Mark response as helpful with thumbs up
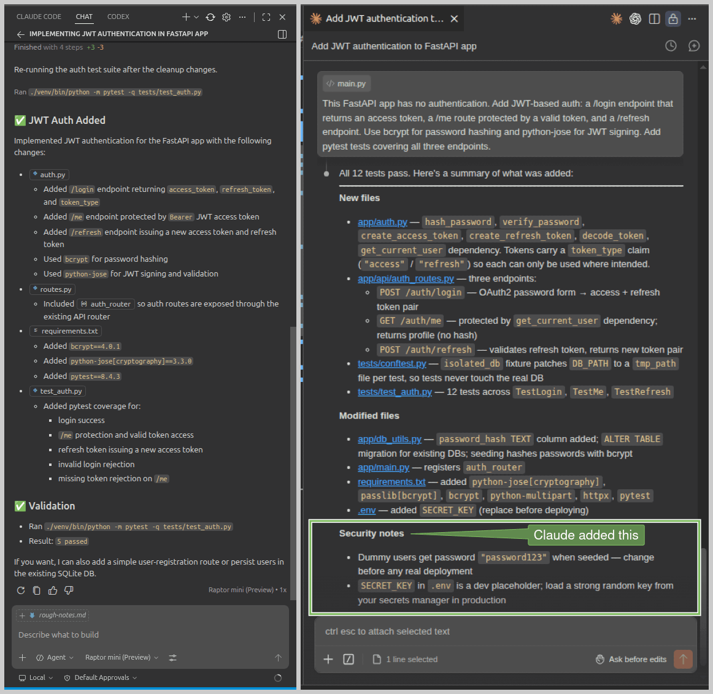Image resolution: width=713 pixels, height=694 pixels. point(53,590)
